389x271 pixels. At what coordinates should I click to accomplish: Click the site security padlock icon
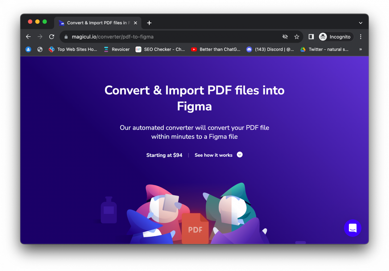click(x=66, y=36)
